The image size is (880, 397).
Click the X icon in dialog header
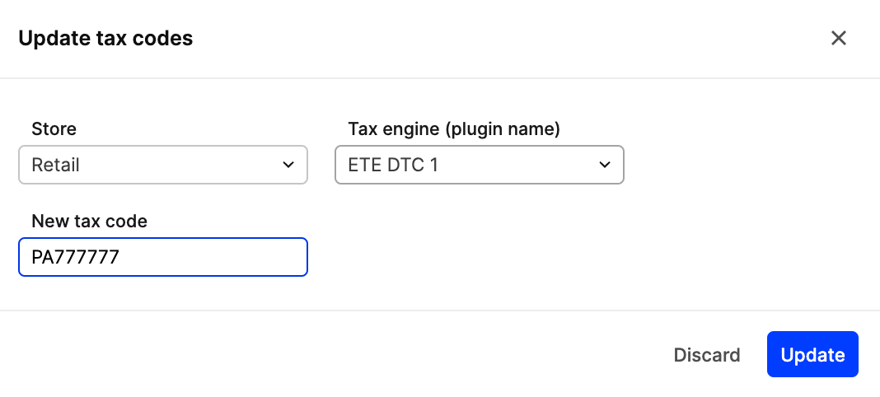coord(839,38)
